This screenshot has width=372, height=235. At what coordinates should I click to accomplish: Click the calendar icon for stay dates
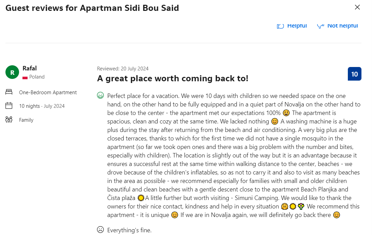pos(9,106)
